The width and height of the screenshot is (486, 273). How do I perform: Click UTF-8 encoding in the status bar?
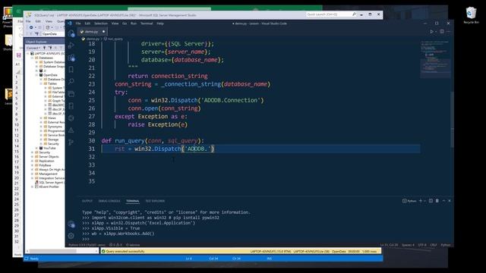pyautogui.click(x=422, y=245)
